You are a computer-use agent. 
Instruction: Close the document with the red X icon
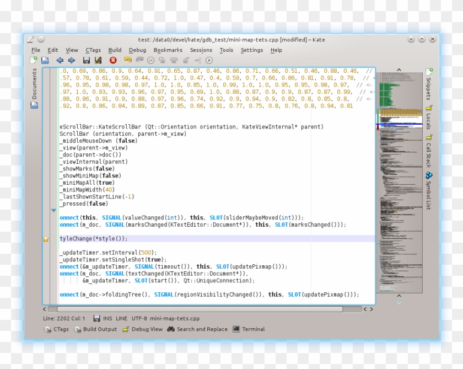[113, 60]
